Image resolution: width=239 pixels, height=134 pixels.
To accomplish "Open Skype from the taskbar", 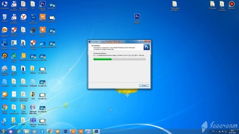I will click(42, 131).
